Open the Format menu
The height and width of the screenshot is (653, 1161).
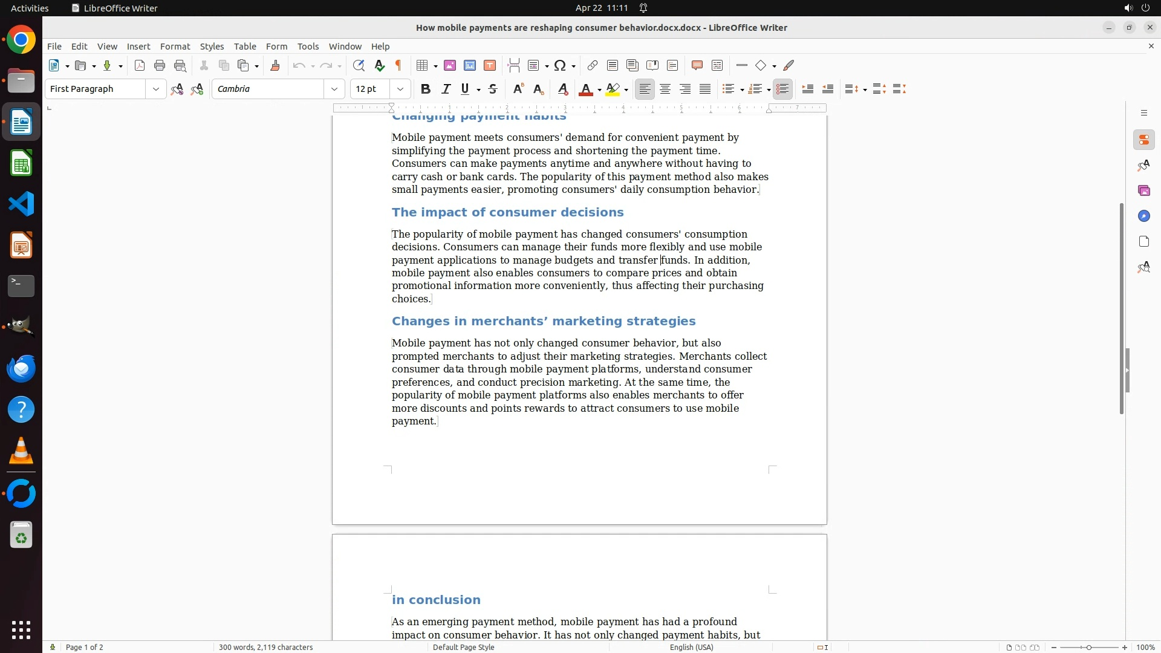pyautogui.click(x=175, y=47)
